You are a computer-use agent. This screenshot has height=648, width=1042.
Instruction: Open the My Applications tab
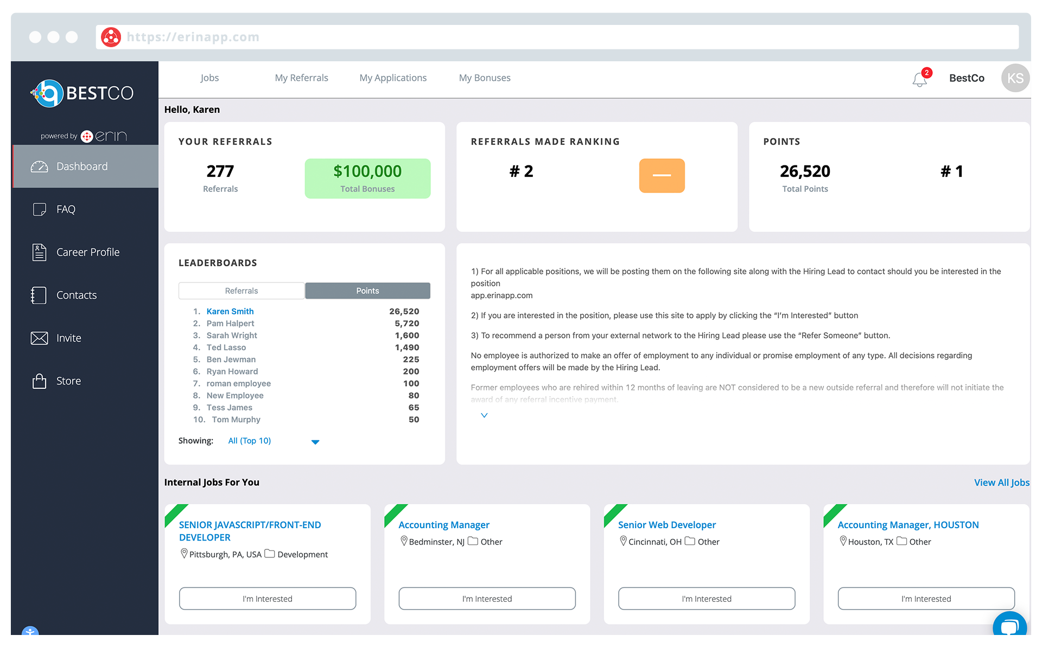click(x=393, y=78)
